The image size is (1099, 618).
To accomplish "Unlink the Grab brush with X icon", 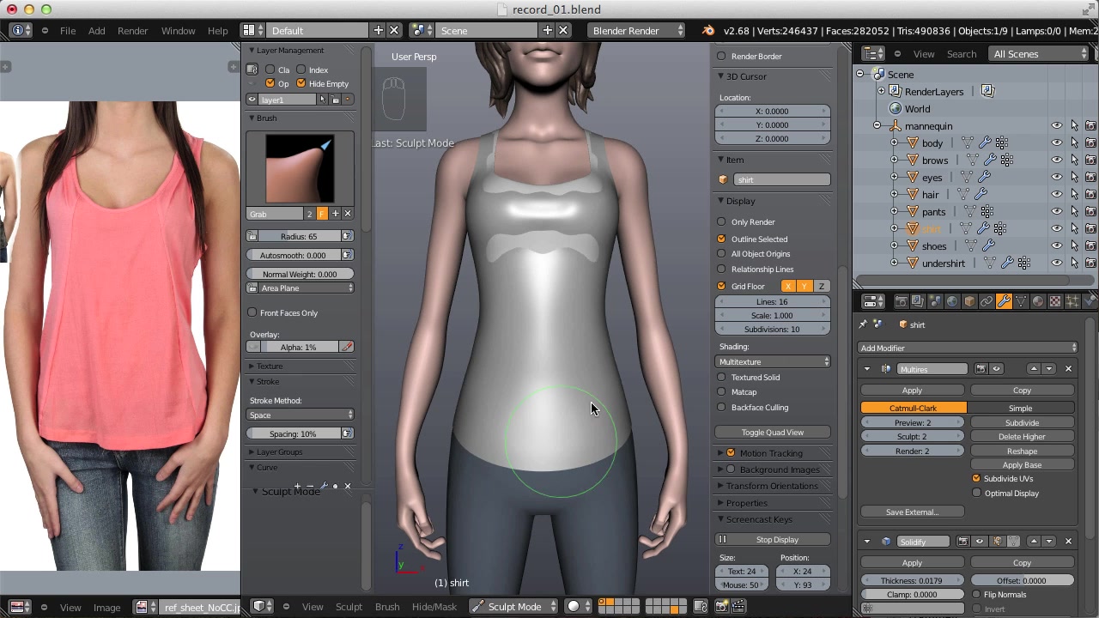I will (x=348, y=214).
